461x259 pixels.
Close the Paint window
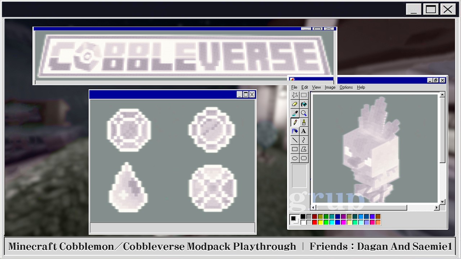pos(442,80)
